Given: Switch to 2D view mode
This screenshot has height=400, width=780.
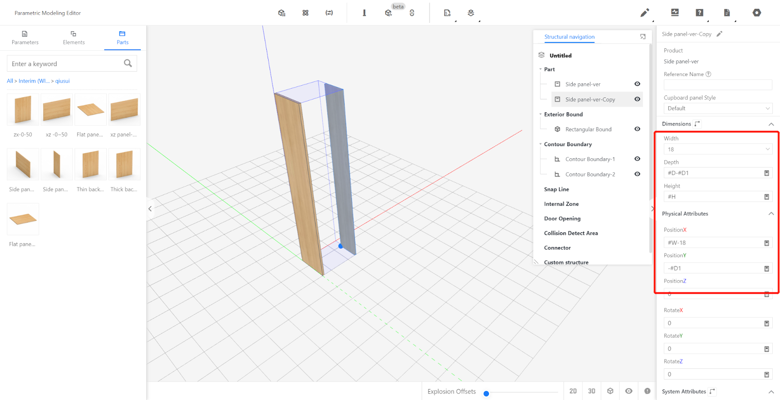Looking at the screenshot, I should point(573,391).
